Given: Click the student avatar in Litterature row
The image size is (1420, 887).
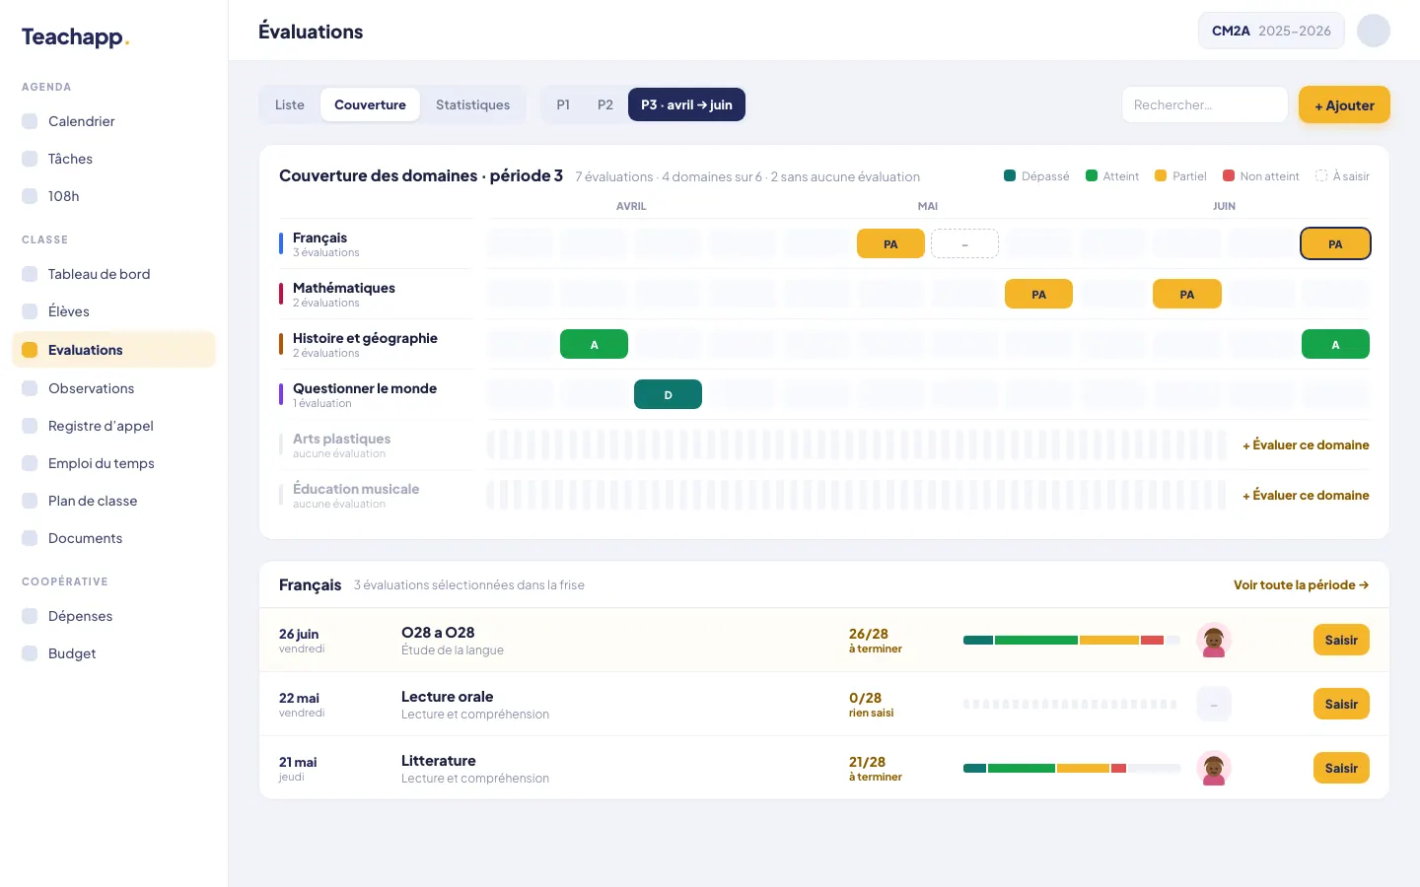Looking at the screenshot, I should pos(1214,769).
